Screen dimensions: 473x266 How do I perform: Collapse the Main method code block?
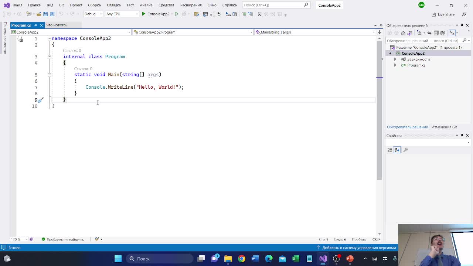pyautogui.click(x=49, y=75)
